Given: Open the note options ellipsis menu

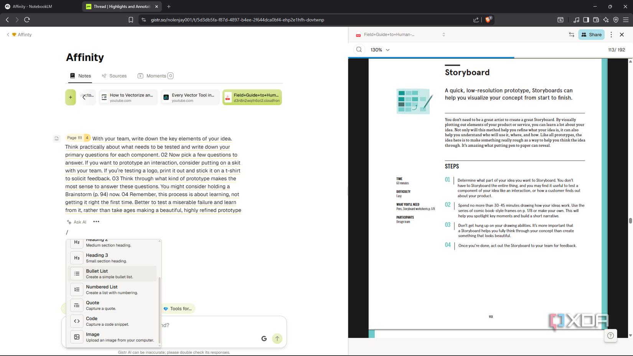Looking at the screenshot, I should tap(96, 222).
